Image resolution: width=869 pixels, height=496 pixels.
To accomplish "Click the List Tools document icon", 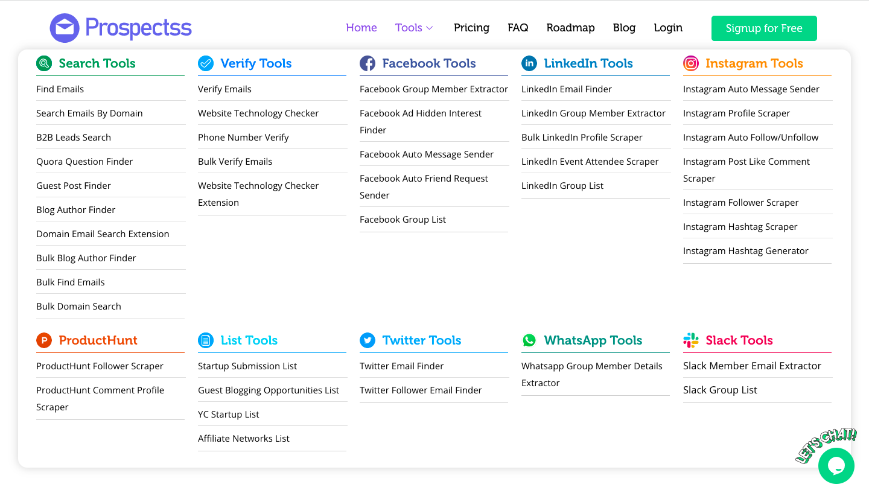I will [x=206, y=340].
